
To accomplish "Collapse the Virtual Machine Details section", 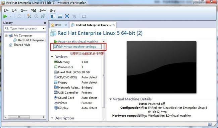I will pyautogui.click(x=111, y=99).
